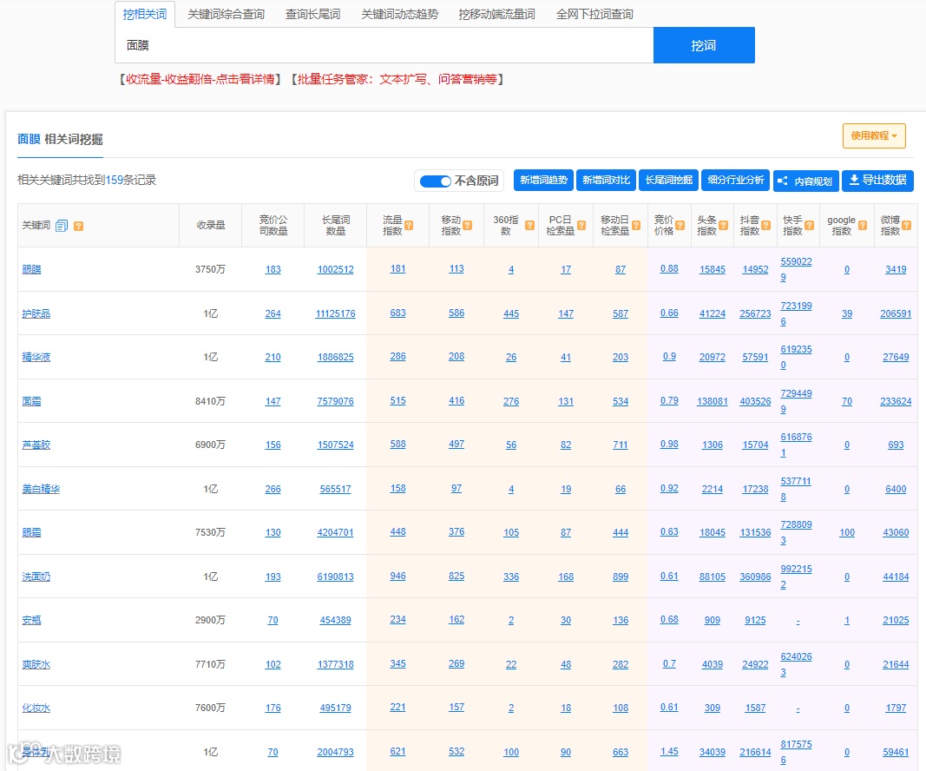Click google指数 value 100 in 眼霜 row
Image resolution: width=926 pixels, height=771 pixels.
tap(847, 532)
